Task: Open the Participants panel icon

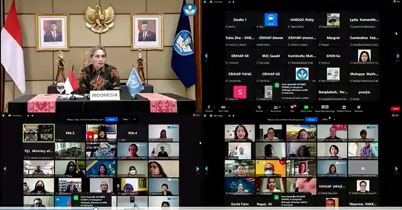Action: [276, 108]
